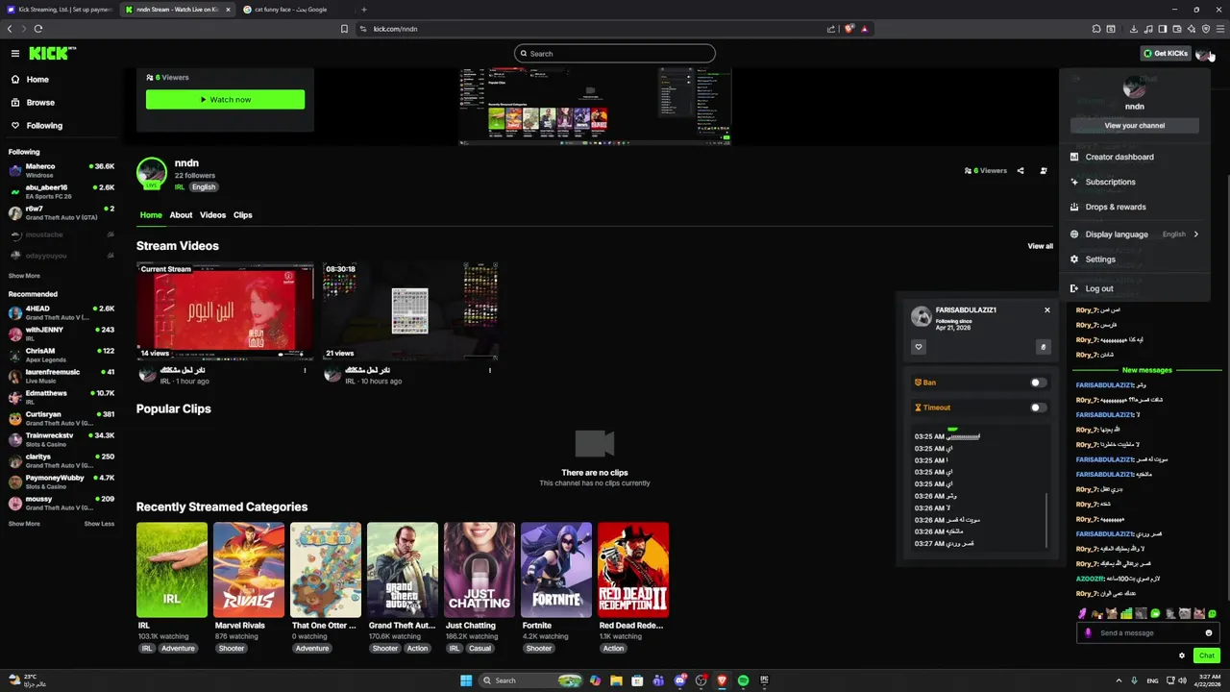Screen dimensions: 1230x692
Task: Switch to the About channel tab
Action: (181, 215)
